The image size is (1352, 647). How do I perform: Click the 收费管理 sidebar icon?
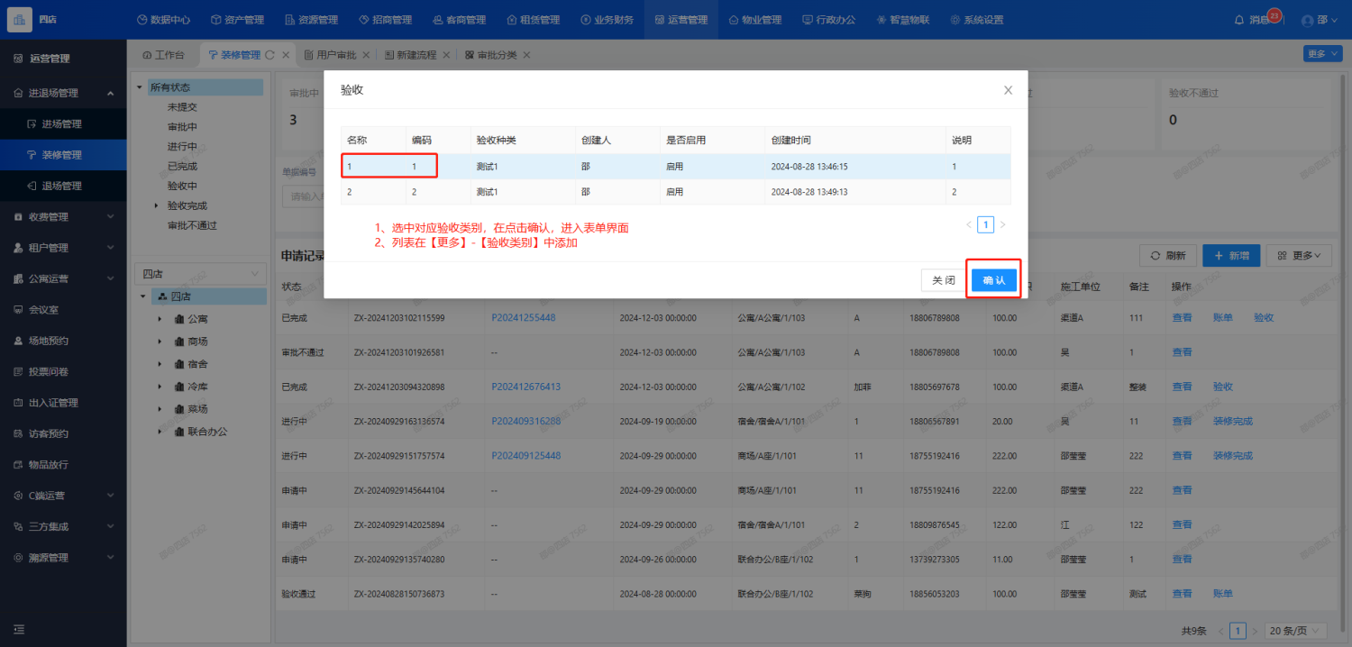coord(19,216)
